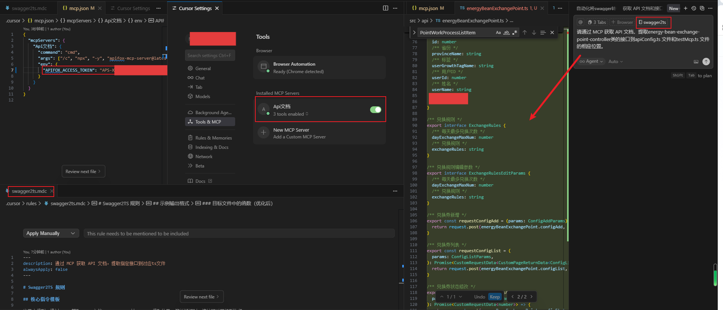Image resolution: width=723 pixels, height=310 pixels.
Task: Start a new chat with plus icon
Action: (x=685, y=8)
